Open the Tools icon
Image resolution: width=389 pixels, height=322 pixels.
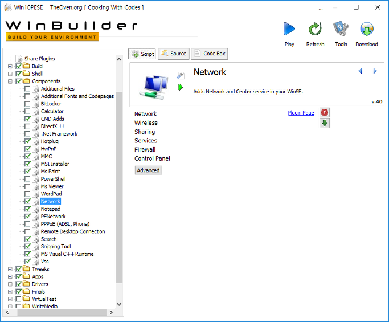tap(341, 28)
